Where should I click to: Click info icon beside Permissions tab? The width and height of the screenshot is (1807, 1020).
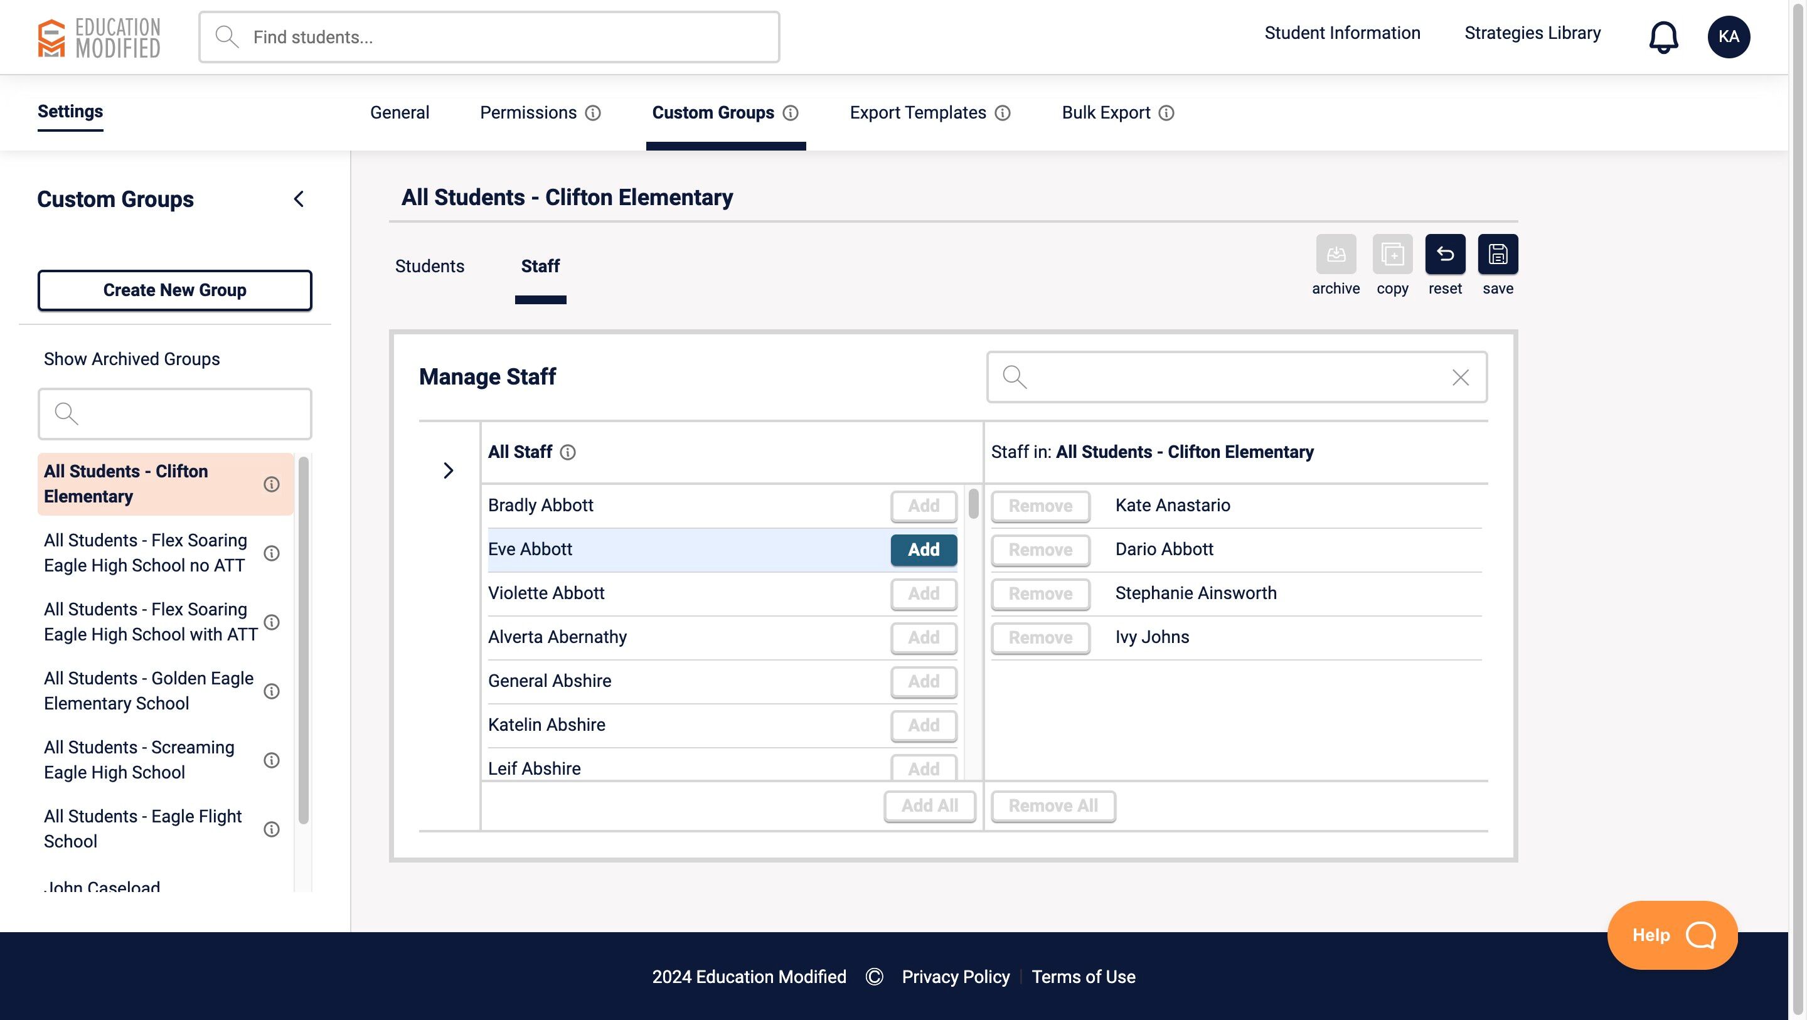coord(593,113)
